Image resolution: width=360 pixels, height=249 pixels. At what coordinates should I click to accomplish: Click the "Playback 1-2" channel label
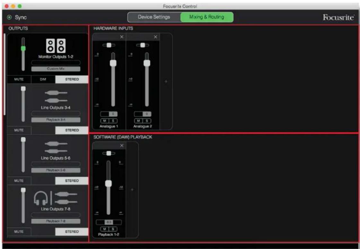pyautogui.click(x=109, y=235)
